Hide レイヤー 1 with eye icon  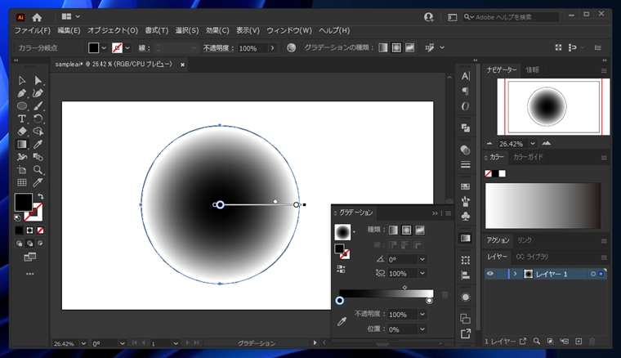click(x=490, y=274)
